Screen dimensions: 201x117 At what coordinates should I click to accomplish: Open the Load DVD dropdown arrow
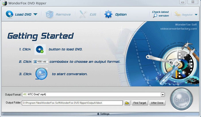[x=36, y=14]
